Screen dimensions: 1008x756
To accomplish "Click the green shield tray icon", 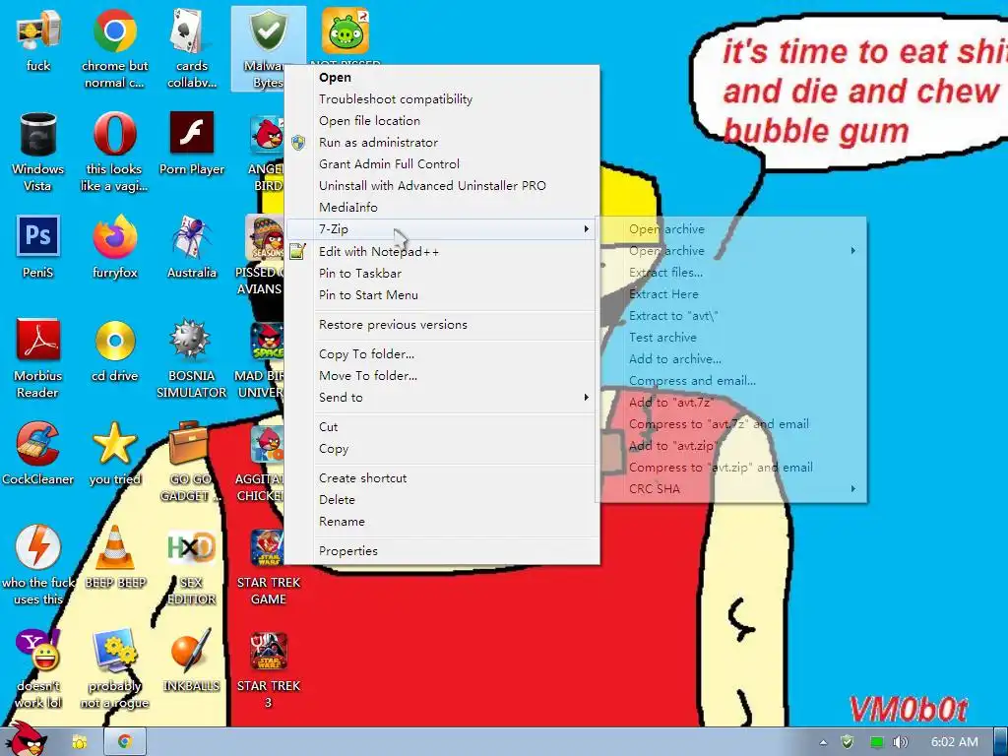I will 848,742.
